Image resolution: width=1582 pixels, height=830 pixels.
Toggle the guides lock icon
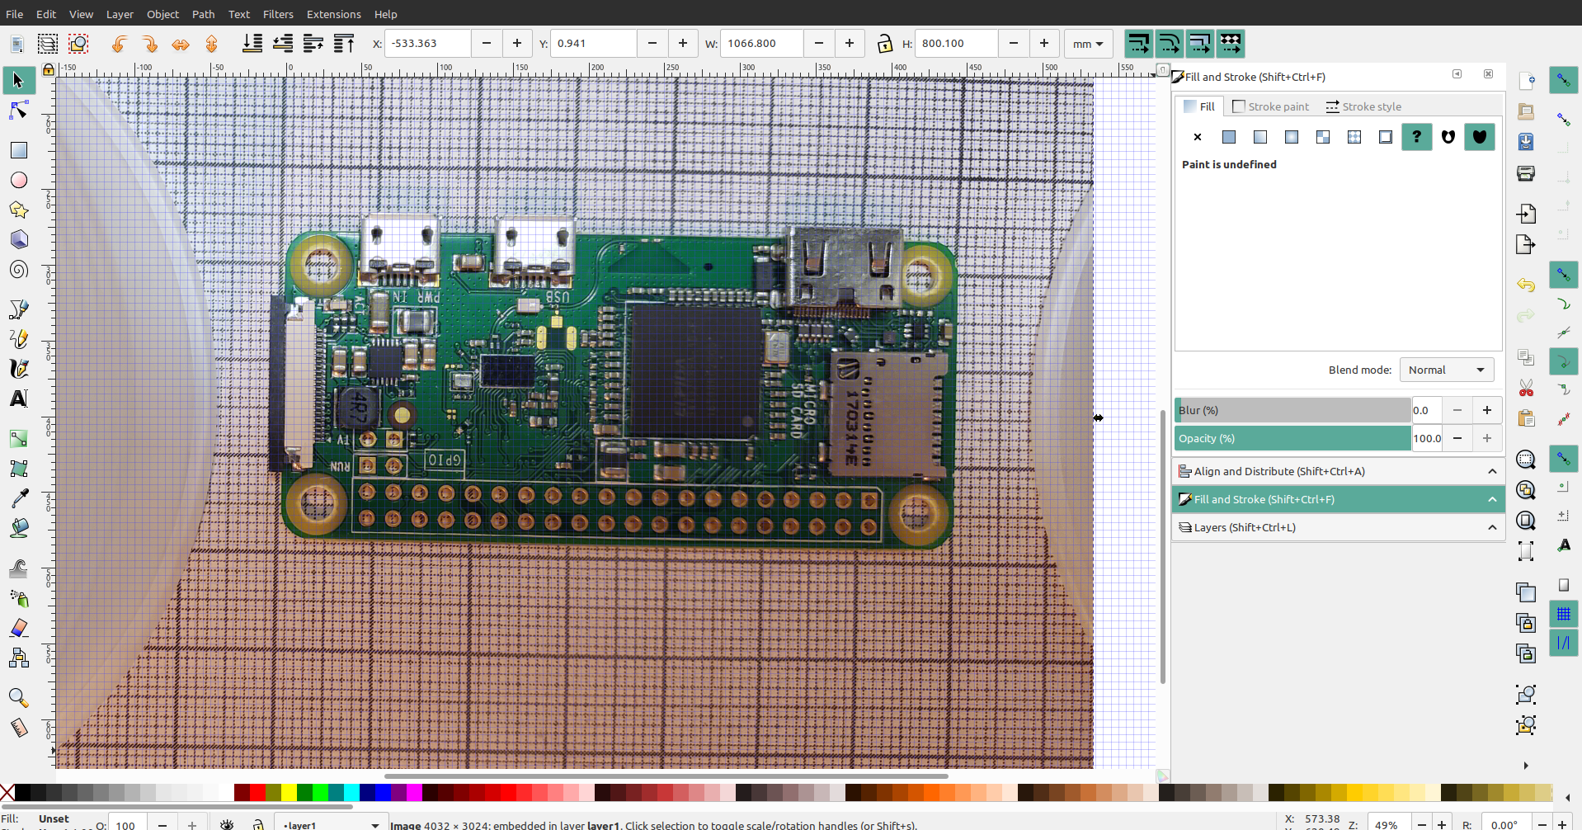[x=49, y=70]
